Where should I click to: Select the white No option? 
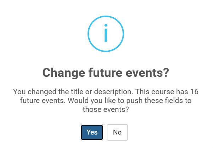coord(117,132)
